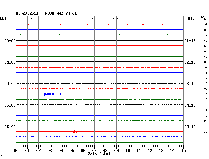Select the DC value '42'
This screenshot has height=159, width=209.
point(206,41)
